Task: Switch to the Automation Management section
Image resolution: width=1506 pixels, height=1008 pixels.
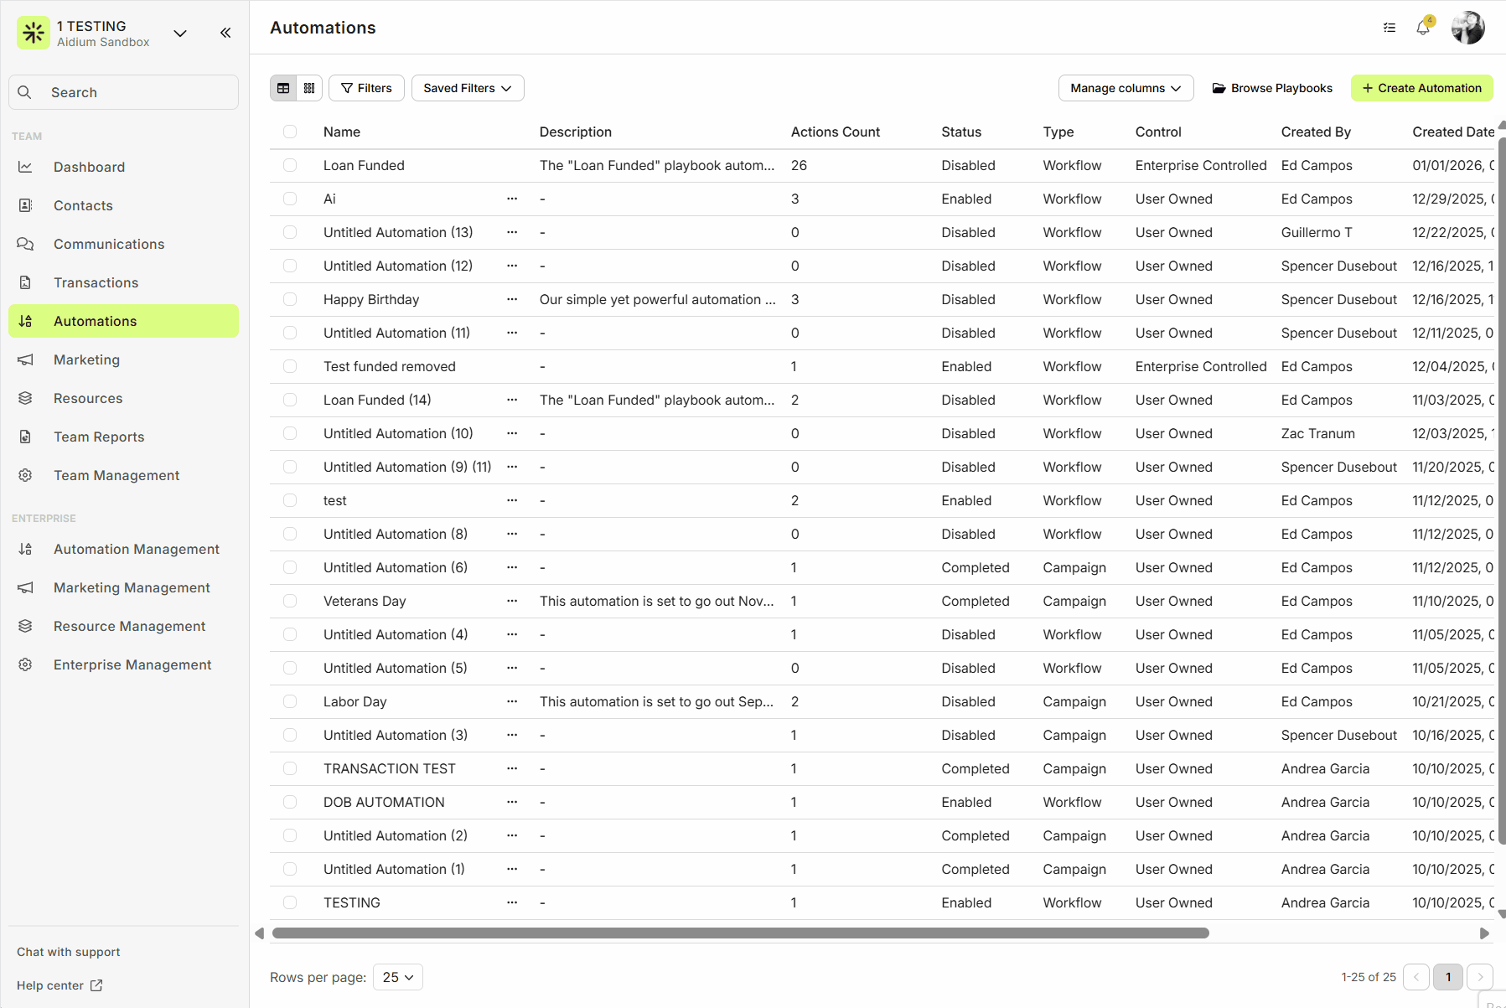Action: (136, 549)
